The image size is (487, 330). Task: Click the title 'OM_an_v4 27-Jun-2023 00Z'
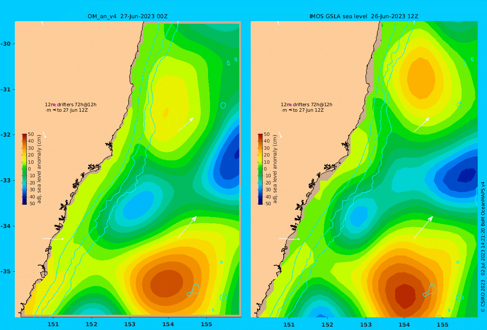[127, 16]
